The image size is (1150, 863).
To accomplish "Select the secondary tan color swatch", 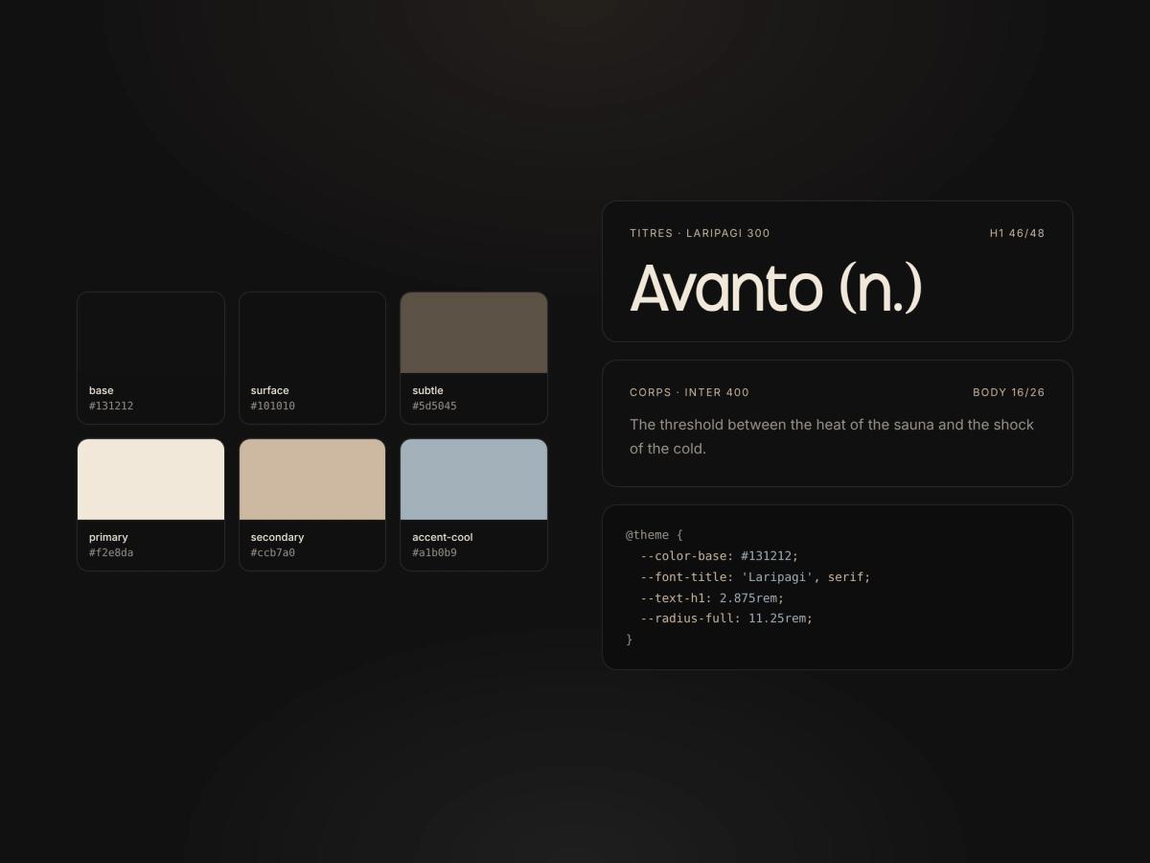I will coord(312,479).
